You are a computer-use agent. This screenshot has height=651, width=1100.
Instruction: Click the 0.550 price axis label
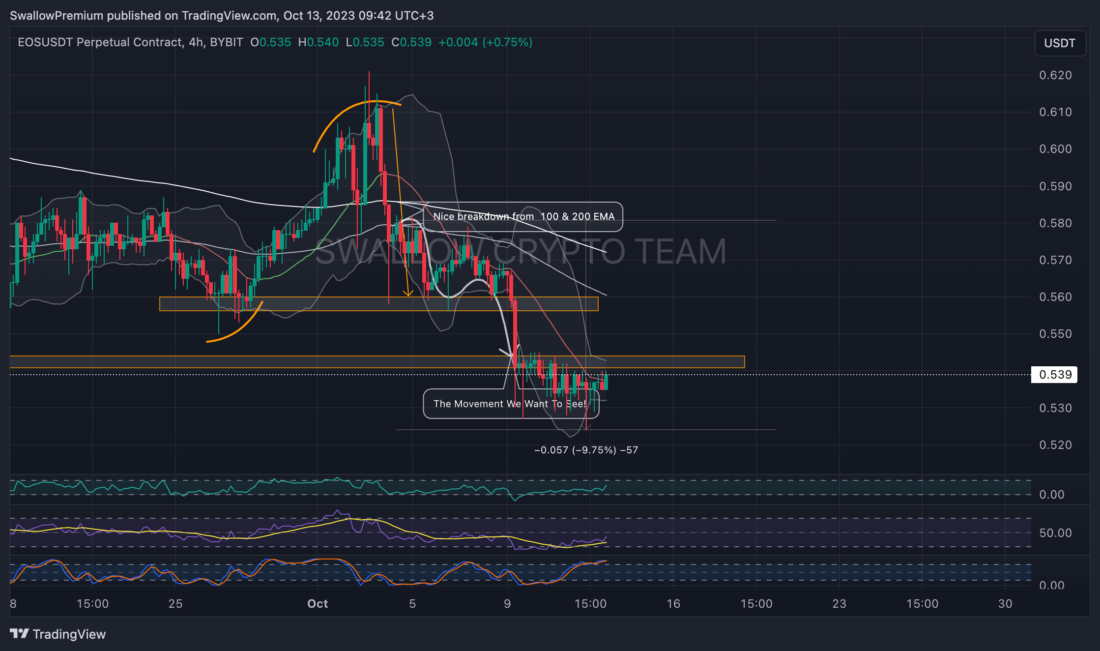1055,334
